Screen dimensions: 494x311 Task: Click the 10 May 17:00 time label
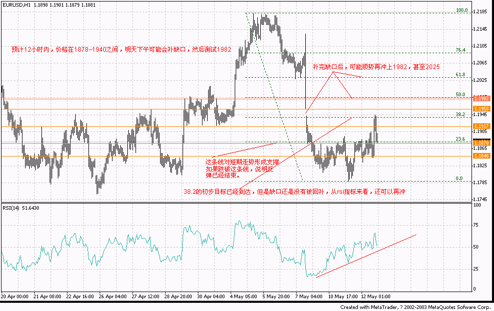(343, 297)
